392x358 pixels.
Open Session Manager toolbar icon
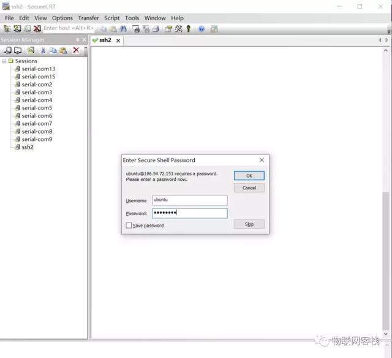7,29
